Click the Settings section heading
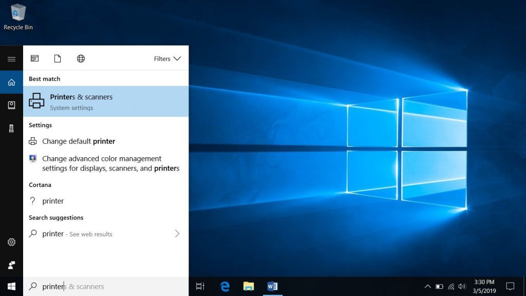 40,125
